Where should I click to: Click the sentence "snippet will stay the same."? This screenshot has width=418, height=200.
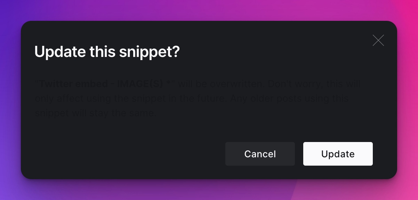pyautogui.click(x=96, y=113)
